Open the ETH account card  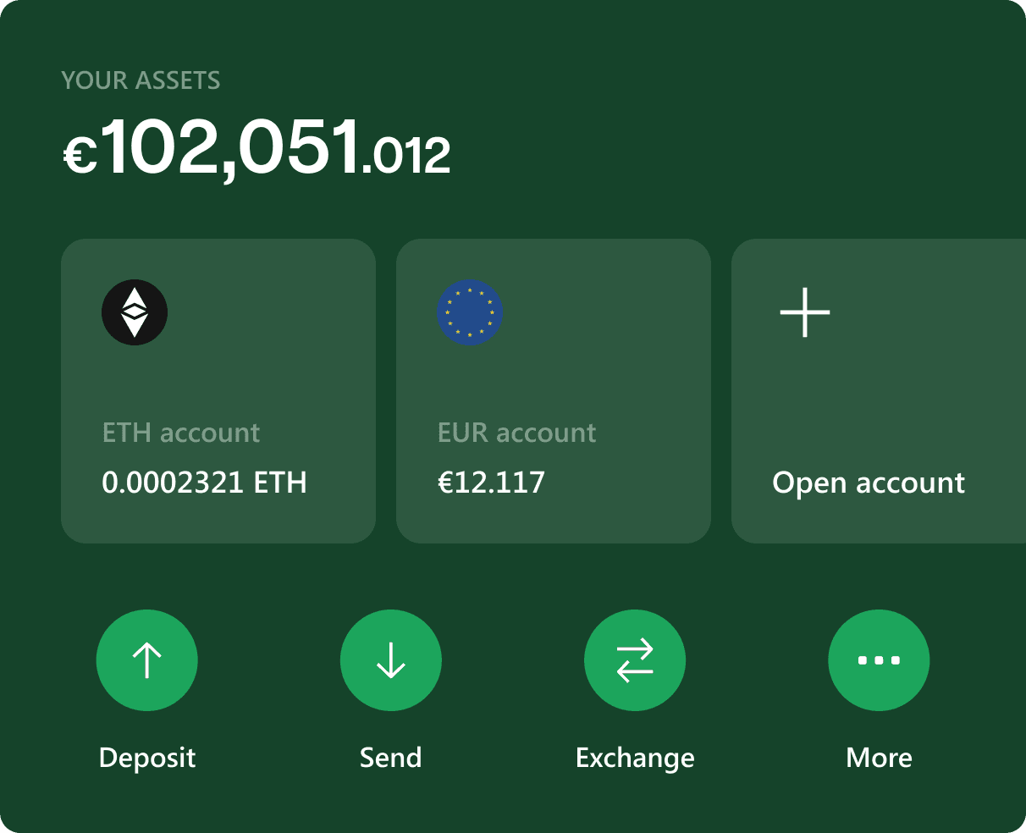[x=218, y=391]
